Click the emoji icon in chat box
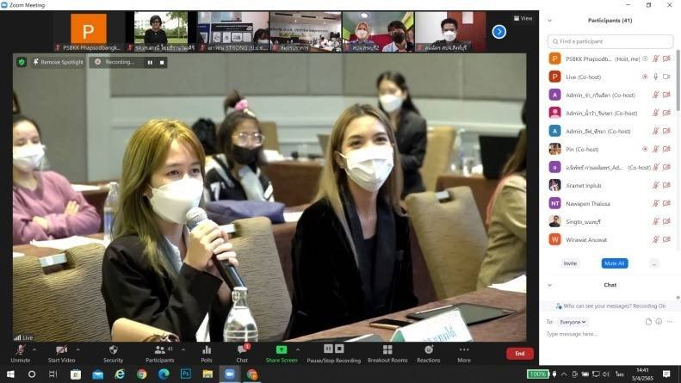This screenshot has height=383, width=681. (x=659, y=322)
